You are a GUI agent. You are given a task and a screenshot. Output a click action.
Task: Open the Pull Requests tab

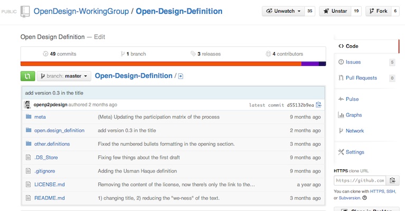pyautogui.click(x=366, y=78)
